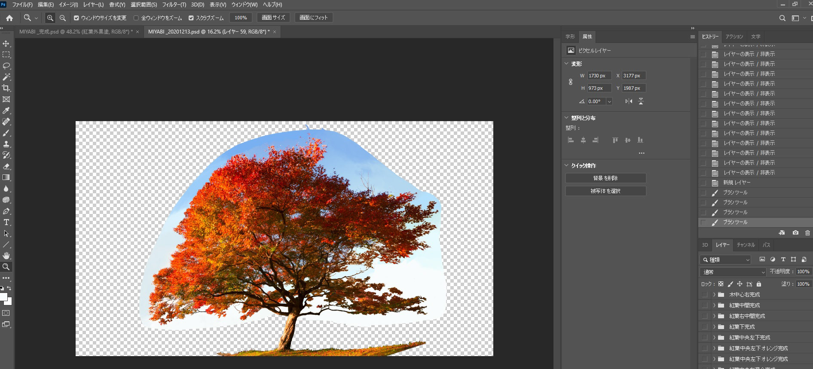
Task: Select the Path Selection tool
Action: click(6, 234)
